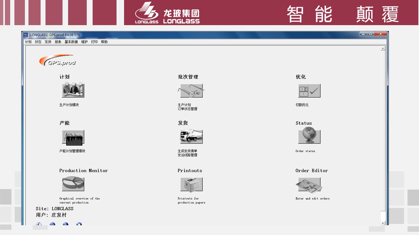The width and height of the screenshot is (419, 235).
Task: Open the 帮助 help menu
Action: [104, 42]
